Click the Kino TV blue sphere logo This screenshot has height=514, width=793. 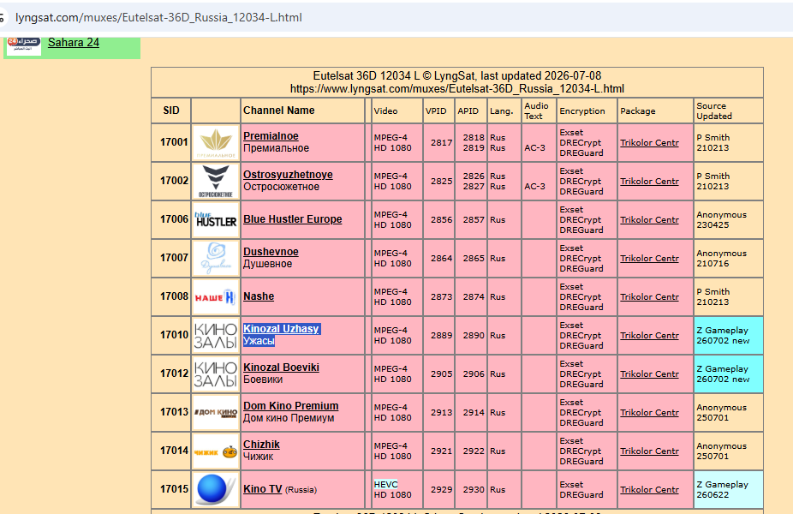coord(216,489)
